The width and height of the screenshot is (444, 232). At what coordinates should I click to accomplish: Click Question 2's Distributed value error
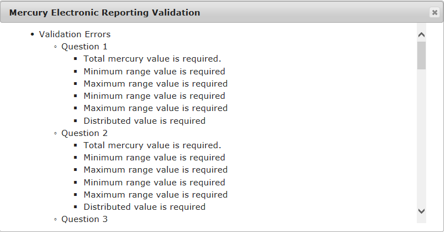tap(144, 207)
